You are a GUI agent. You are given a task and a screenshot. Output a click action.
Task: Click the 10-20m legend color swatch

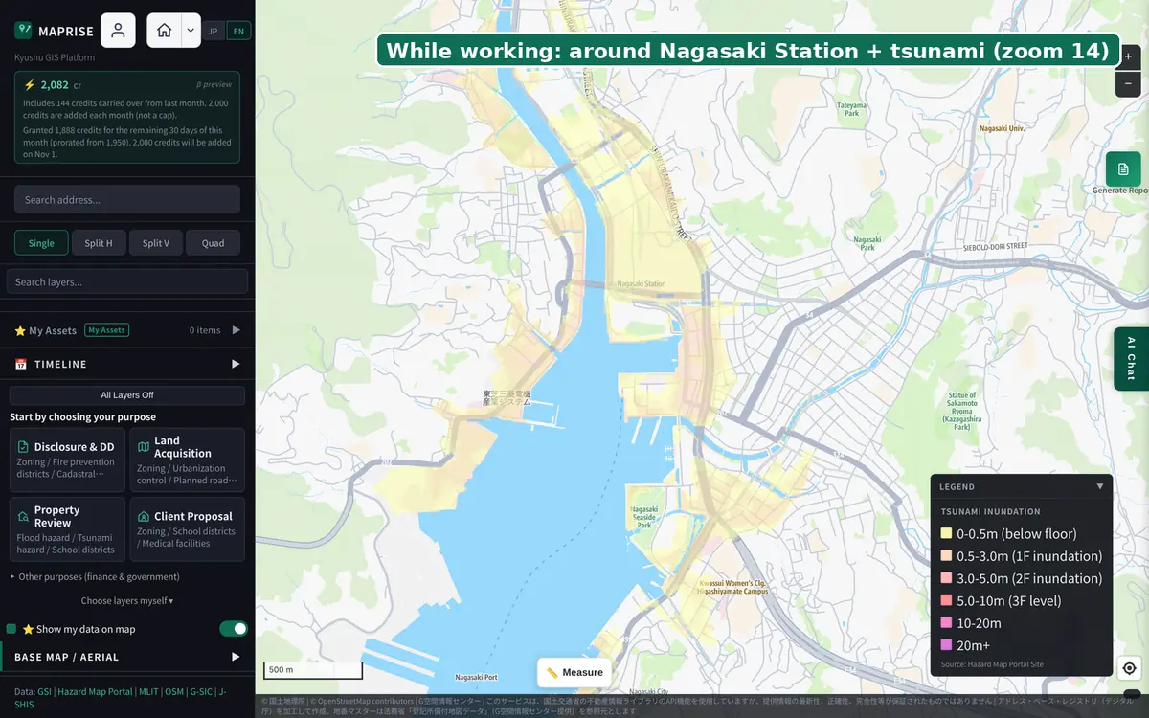pyautogui.click(x=946, y=622)
